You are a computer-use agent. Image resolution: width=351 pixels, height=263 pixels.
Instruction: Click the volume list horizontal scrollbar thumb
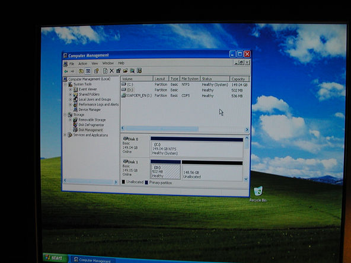tap(162, 129)
